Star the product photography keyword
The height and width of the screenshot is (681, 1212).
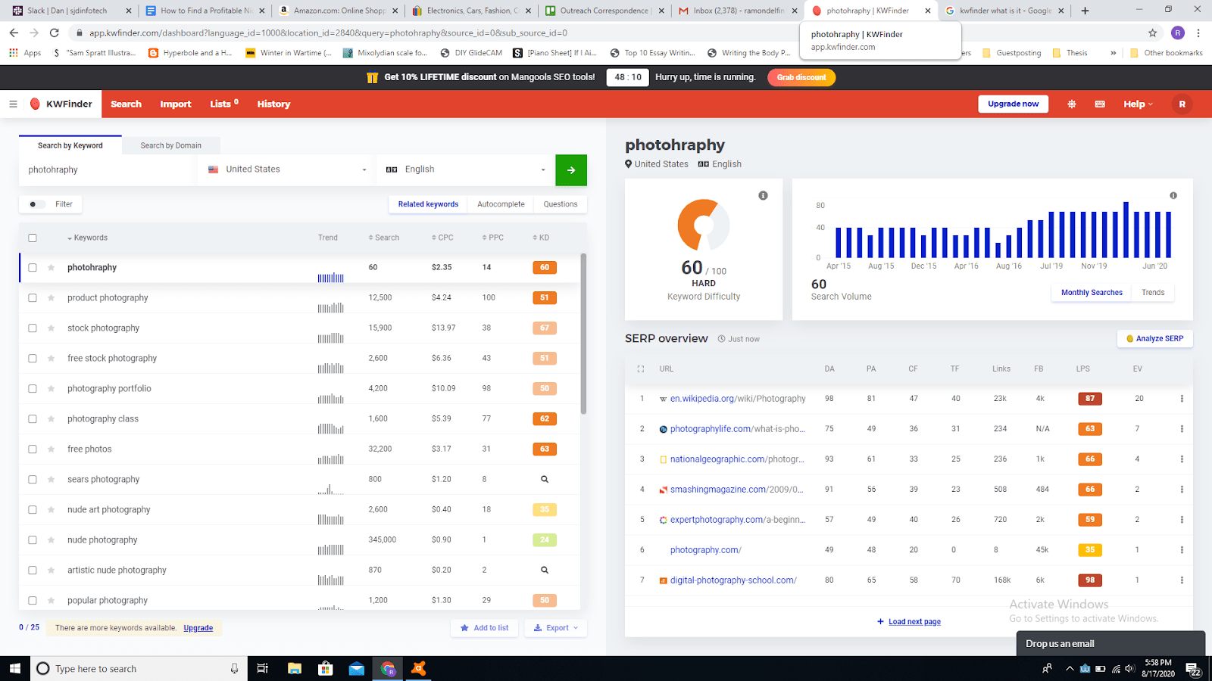(x=51, y=297)
